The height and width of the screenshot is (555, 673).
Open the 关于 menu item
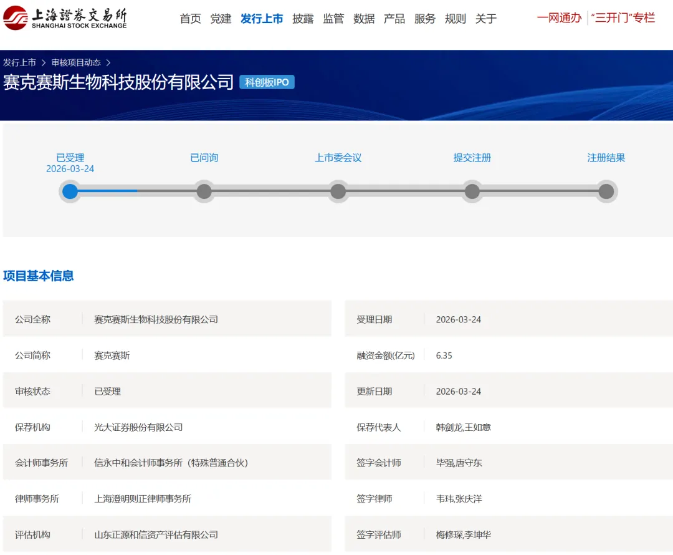click(x=486, y=19)
